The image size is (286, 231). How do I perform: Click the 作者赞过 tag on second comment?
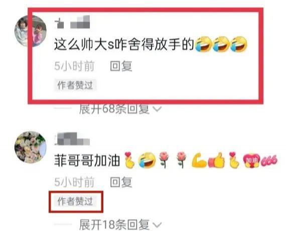(x=75, y=201)
